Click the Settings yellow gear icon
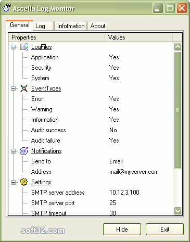Image resolution: width=190 pixels, height=242 pixels. [x=24, y=182]
